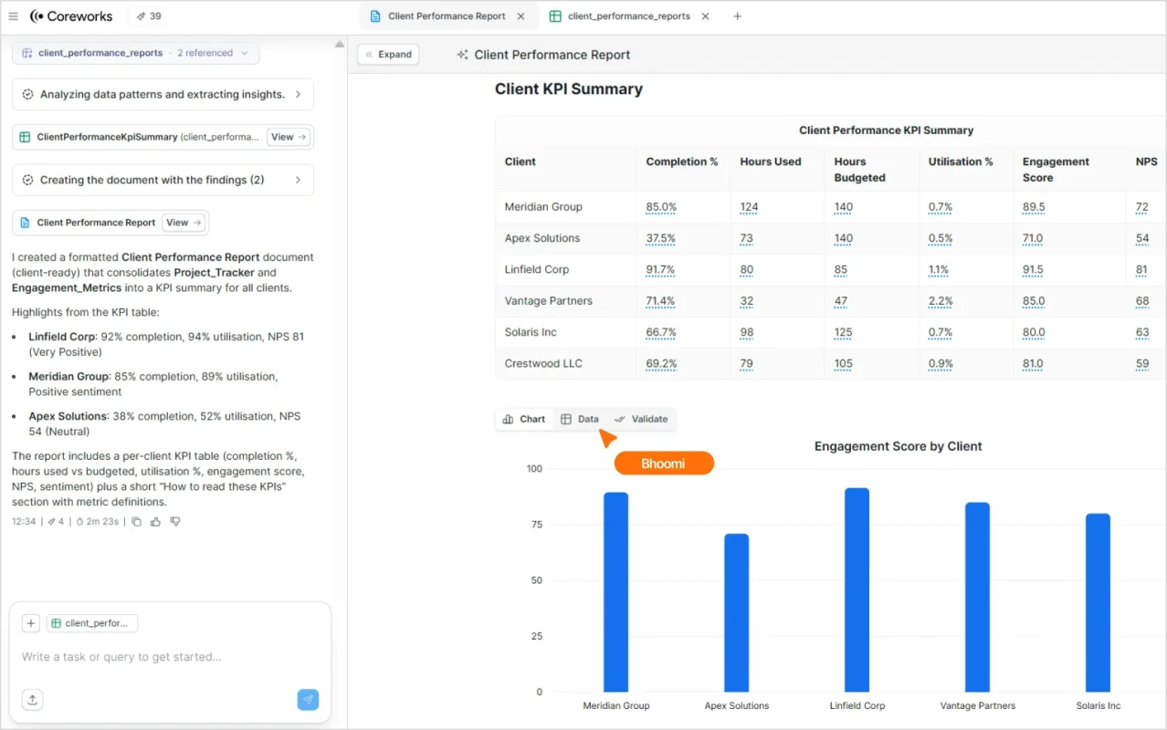This screenshot has height=730, width=1167.
Task: Click the Expand button above the report
Action: coord(387,54)
